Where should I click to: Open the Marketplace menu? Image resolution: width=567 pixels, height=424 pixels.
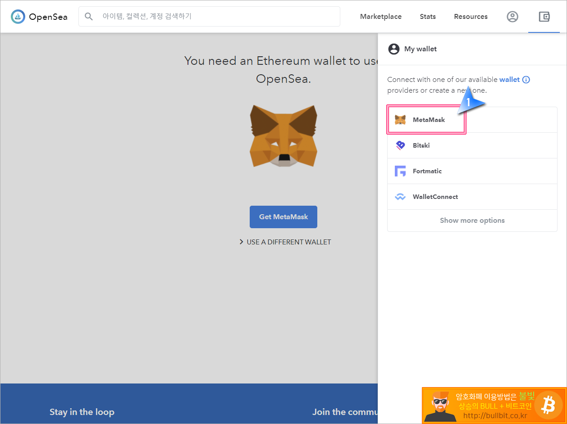381,17
